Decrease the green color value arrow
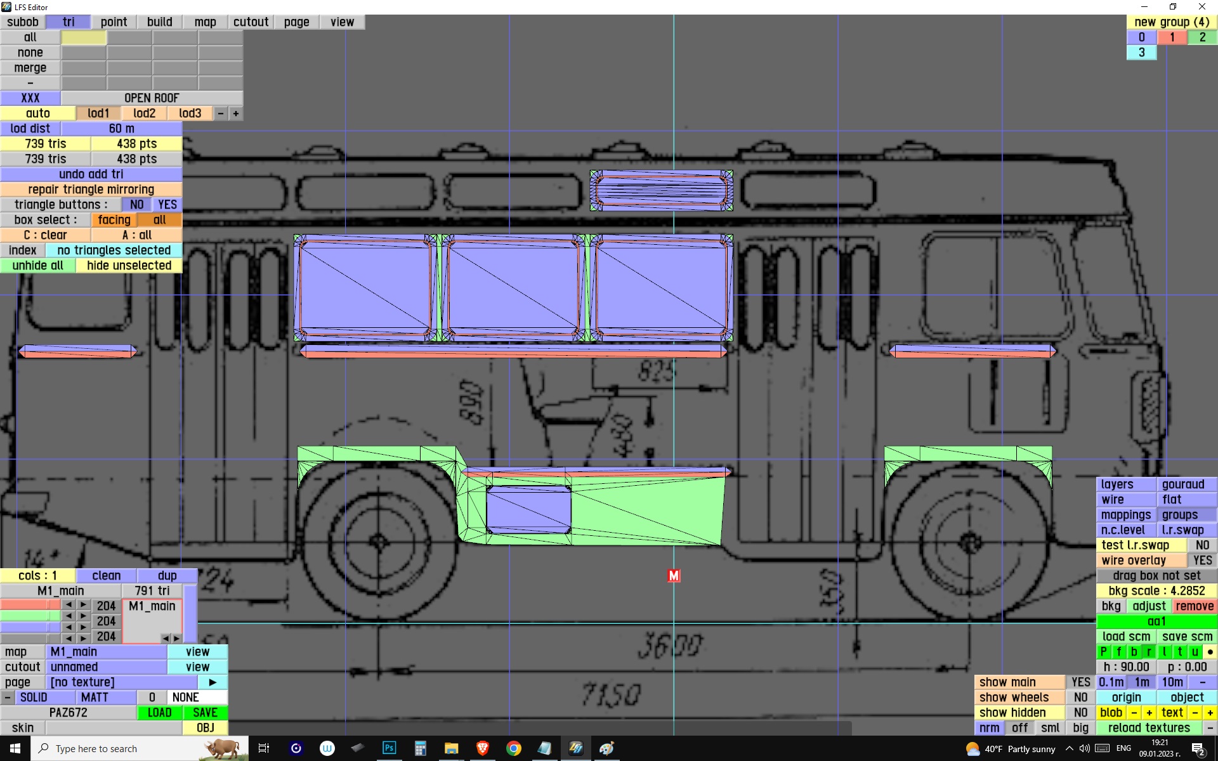Image resolution: width=1218 pixels, height=761 pixels. pos(69,616)
